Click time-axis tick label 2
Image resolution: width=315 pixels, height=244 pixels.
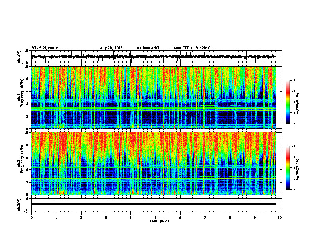click(81, 218)
